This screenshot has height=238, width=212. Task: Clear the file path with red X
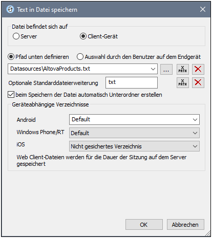[198, 69]
